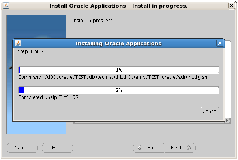Go Back in the install wizard
This screenshot has width=238, height=160.
click(x=148, y=148)
